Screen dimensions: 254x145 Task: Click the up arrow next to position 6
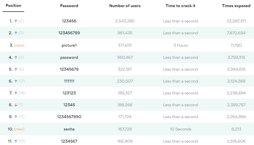[16, 81]
